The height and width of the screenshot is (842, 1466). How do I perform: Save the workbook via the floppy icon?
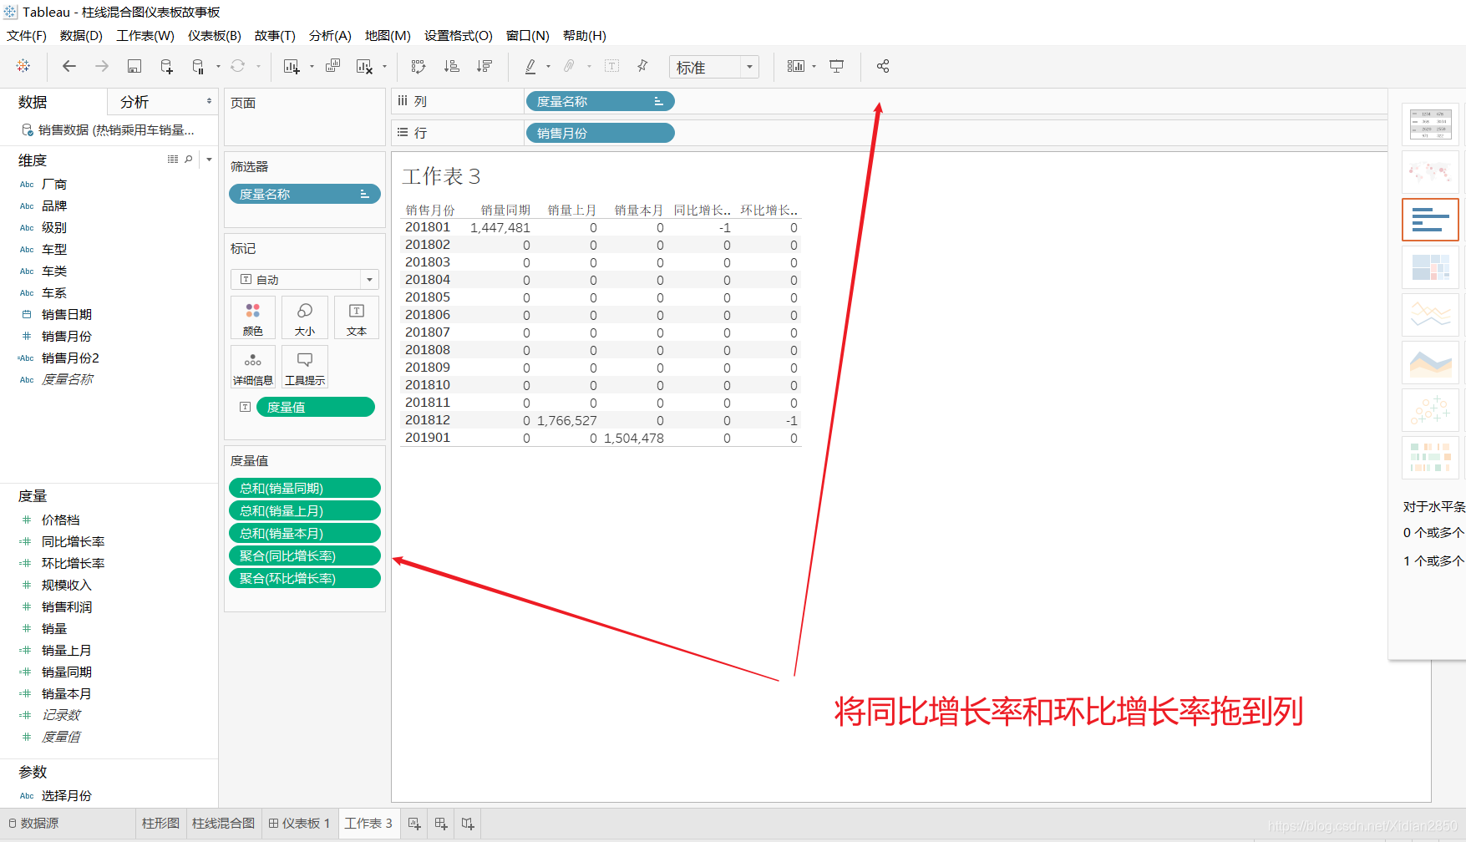point(134,66)
